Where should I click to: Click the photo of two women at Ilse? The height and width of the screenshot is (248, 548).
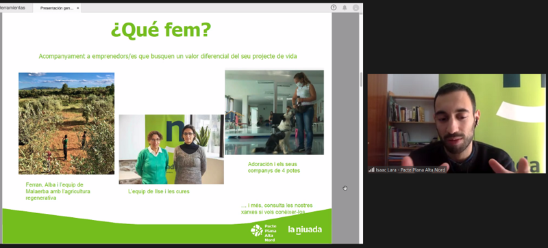tap(171, 150)
